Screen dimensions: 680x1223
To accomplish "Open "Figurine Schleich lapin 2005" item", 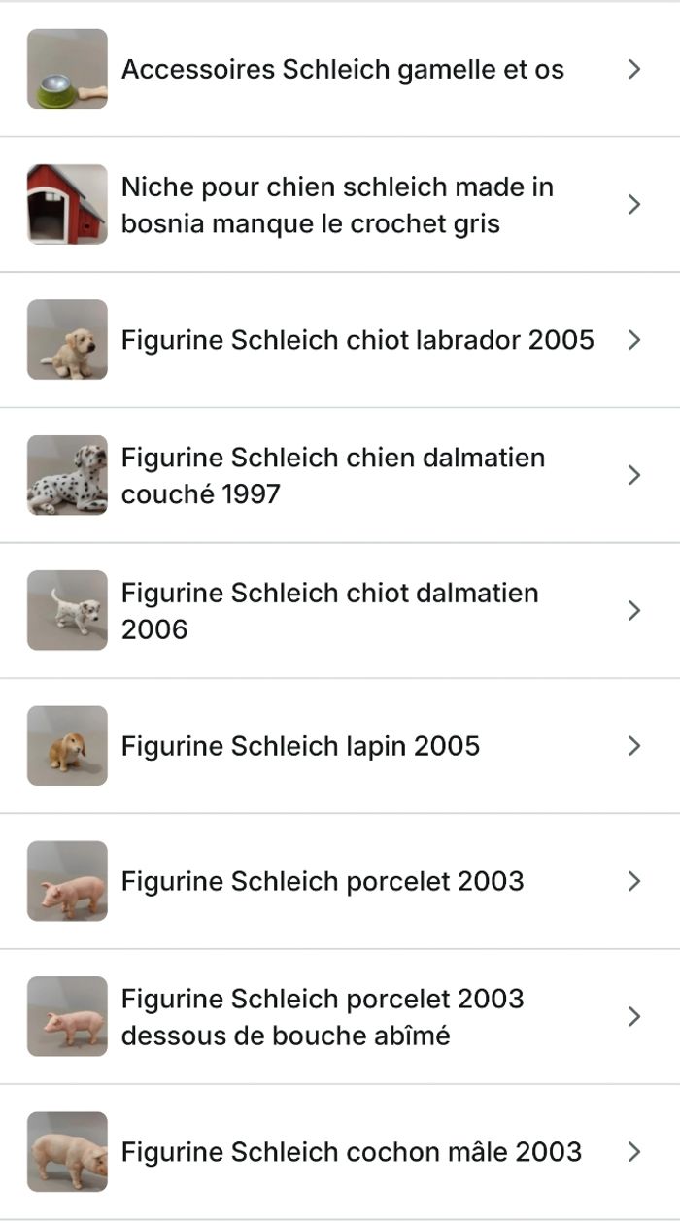I will click(300, 746).
